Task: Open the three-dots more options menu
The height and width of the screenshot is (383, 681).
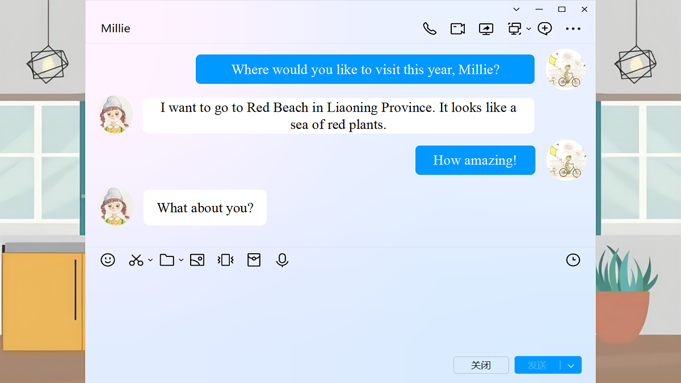Action: click(573, 29)
